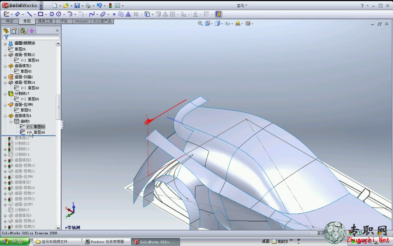Screen dimensions: 393x246
Task: Select 草图45 in the feature tree
Action: coord(26,71)
